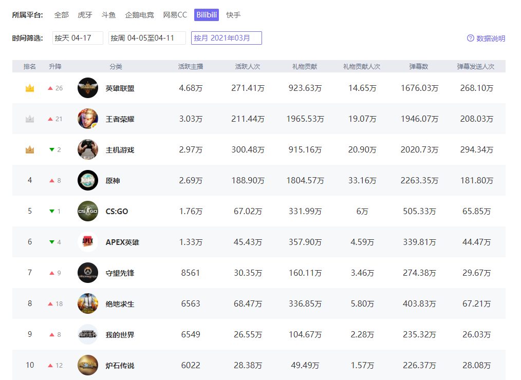This screenshot has width=521, height=380.
Task: Click the 礼物贡献 column header
Action: (305, 66)
